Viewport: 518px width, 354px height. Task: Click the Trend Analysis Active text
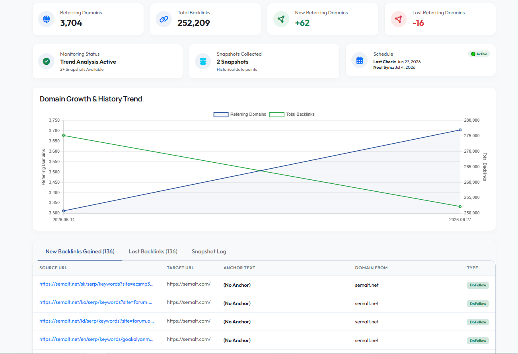(x=88, y=62)
